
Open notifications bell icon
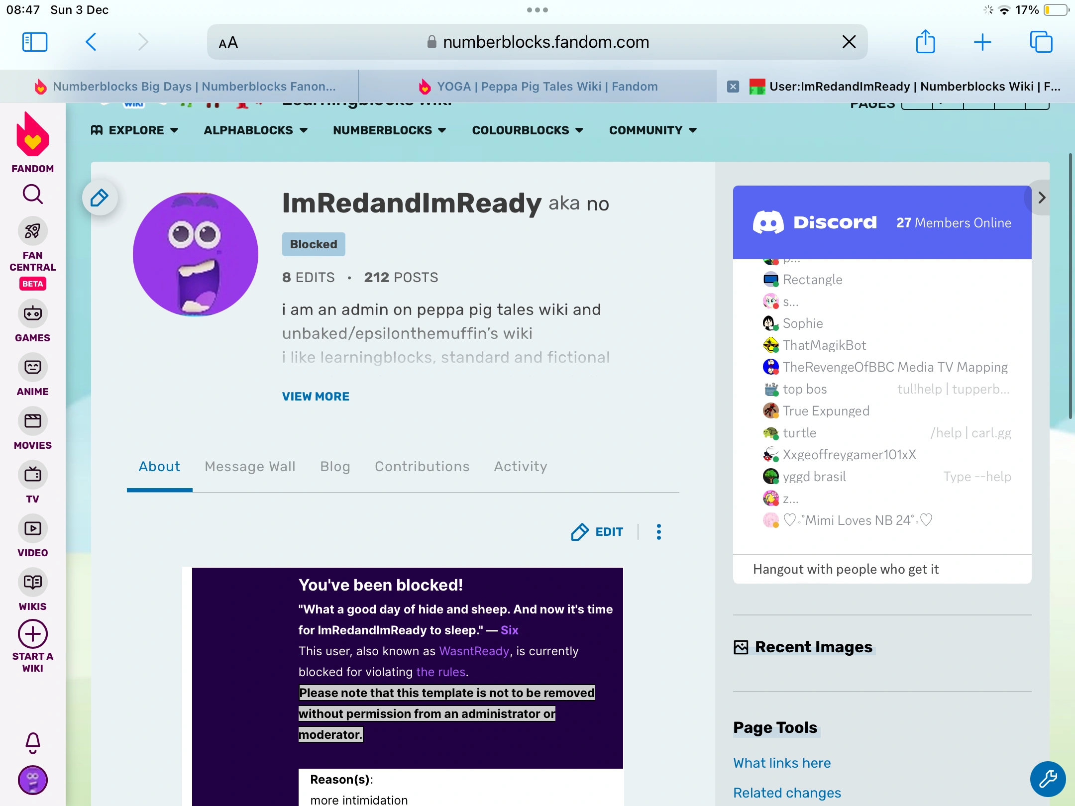pos(33,743)
